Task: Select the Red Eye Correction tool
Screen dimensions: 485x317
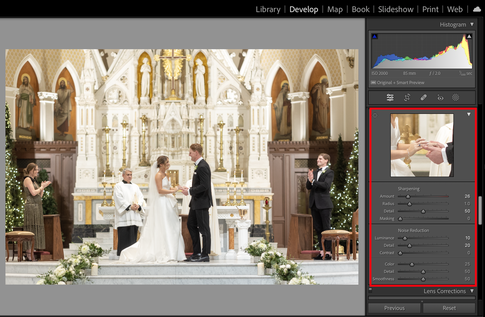Action: click(440, 97)
